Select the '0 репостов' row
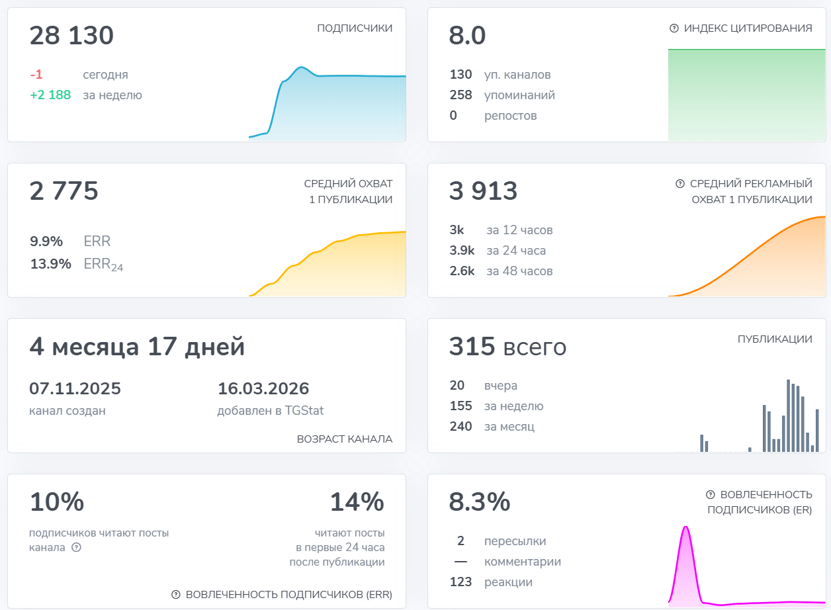 click(493, 116)
